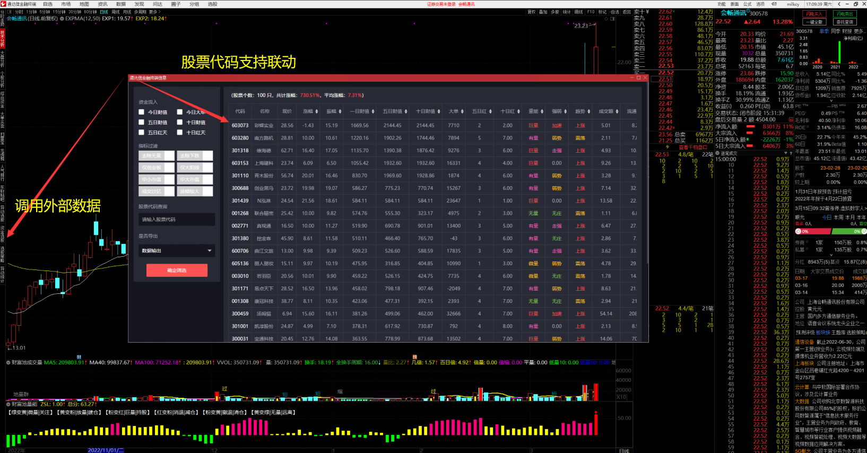Image resolution: width=867 pixels, height=453 pixels.
Task: Sort by 大单 column arrows
Action: point(462,111)
